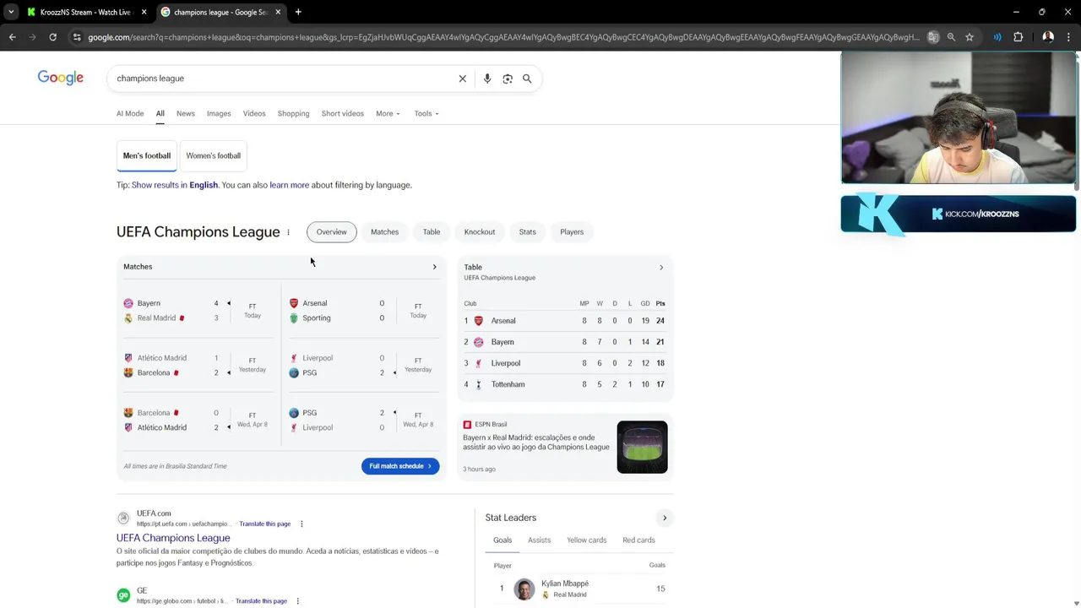Open the Bayern vs Real Madrid match
Image resolution: width=1081 pixels, height=608 pixels.
(198, 311)
